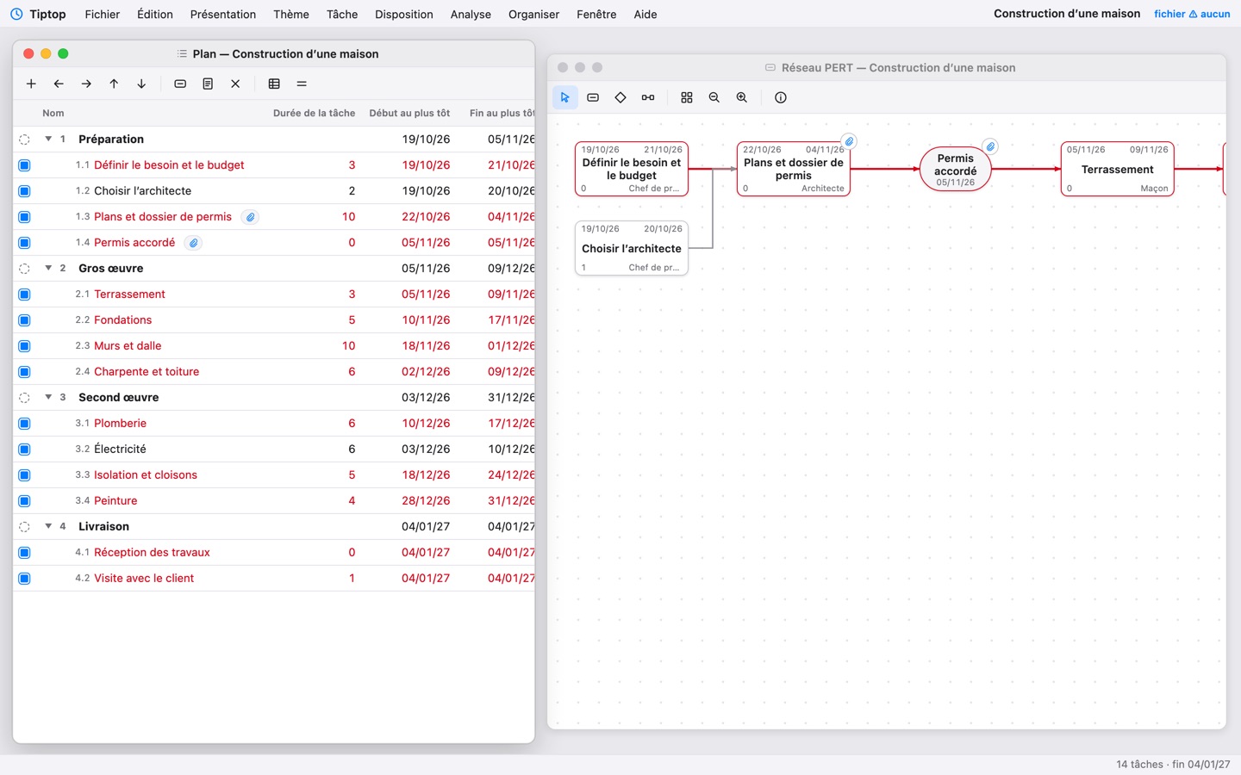Indent task with the right arrow icon
1241x775 pixels.
coord(86,84)
